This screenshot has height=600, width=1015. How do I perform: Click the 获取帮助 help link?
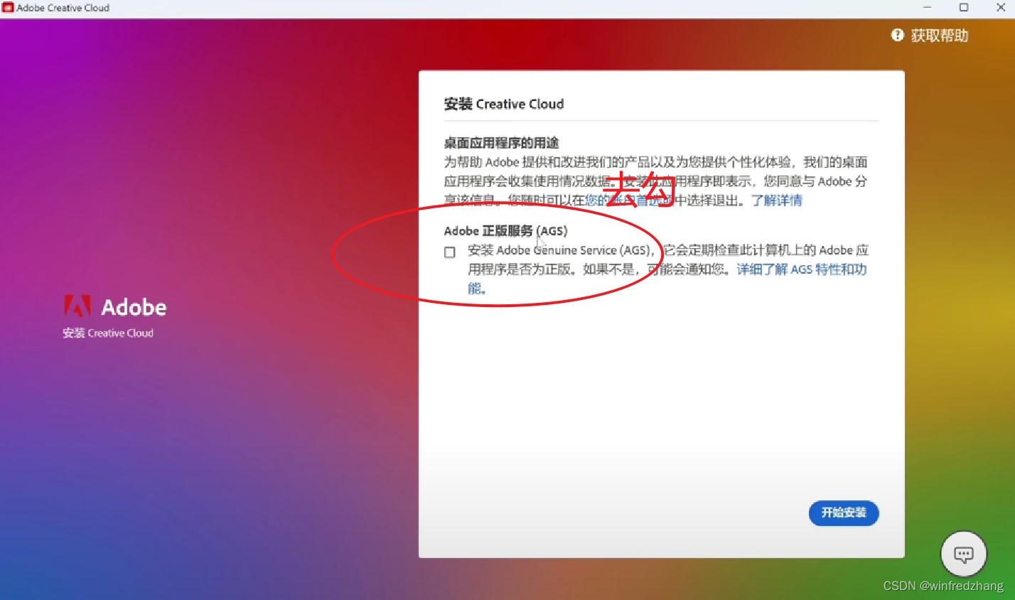(x=940, y=36)
